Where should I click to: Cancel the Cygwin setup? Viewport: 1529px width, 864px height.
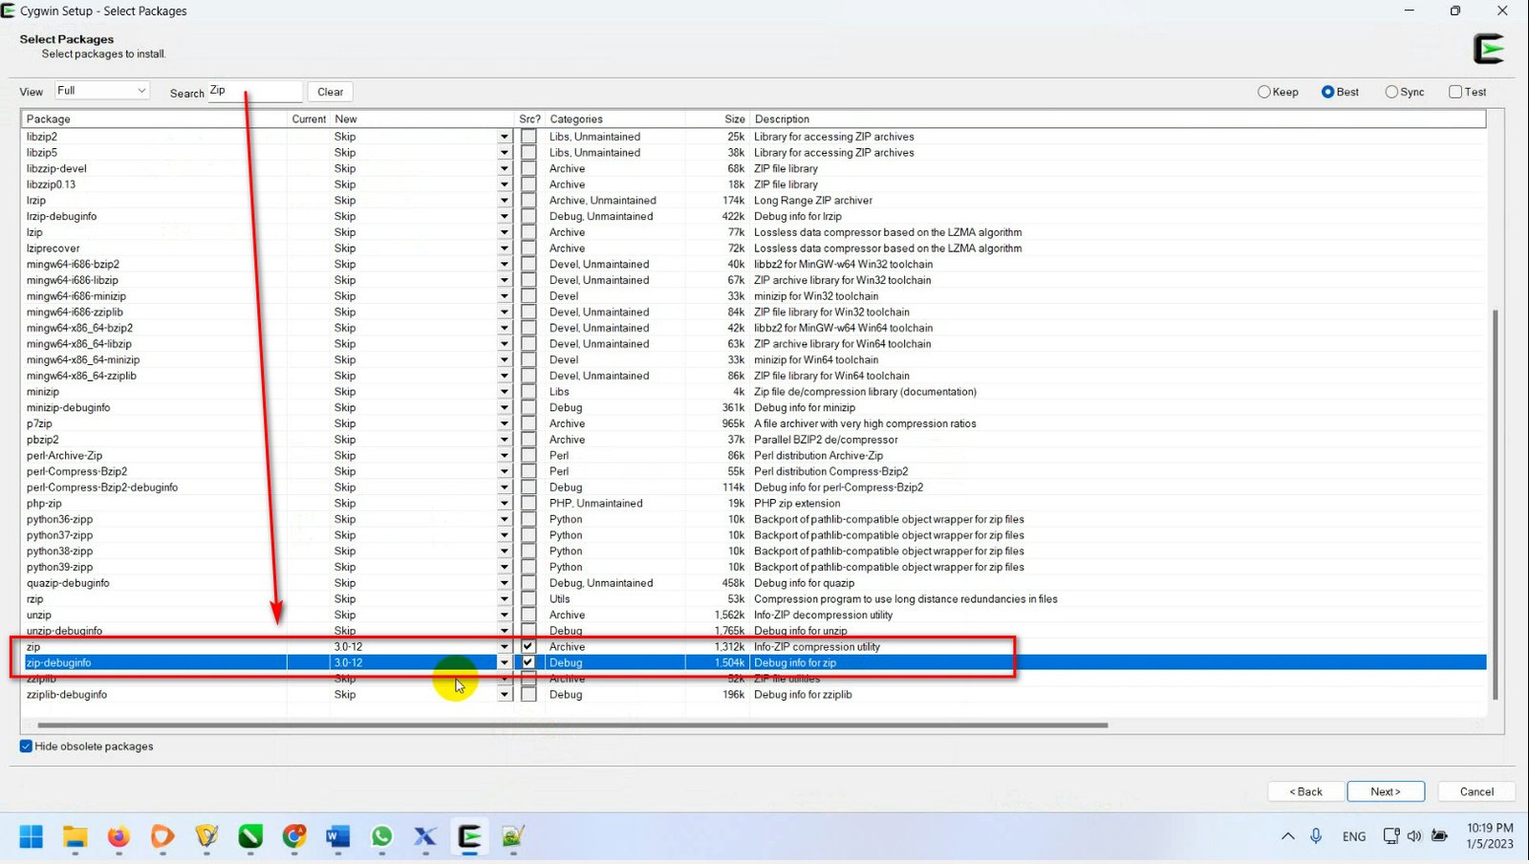click(x=1476, y=791)
